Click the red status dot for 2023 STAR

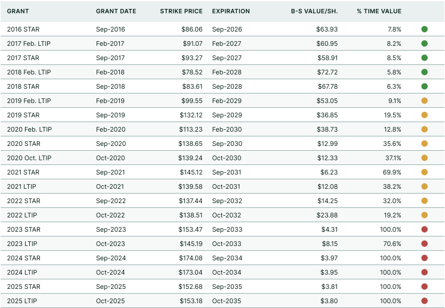[x=424, y=229]
